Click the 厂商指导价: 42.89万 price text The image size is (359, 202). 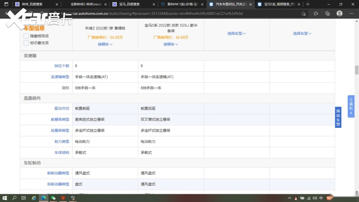click(x=171, y=38)
